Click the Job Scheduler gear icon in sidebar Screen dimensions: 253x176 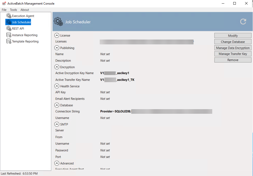(9, 22)
